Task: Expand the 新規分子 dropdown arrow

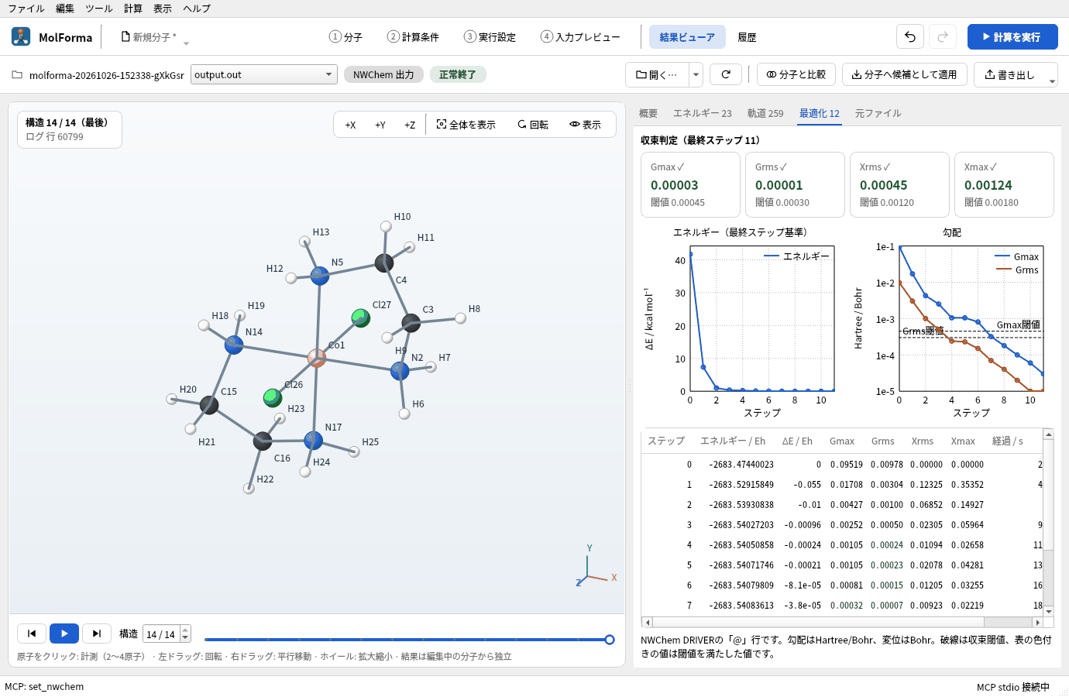Action: tap(186, 43)
